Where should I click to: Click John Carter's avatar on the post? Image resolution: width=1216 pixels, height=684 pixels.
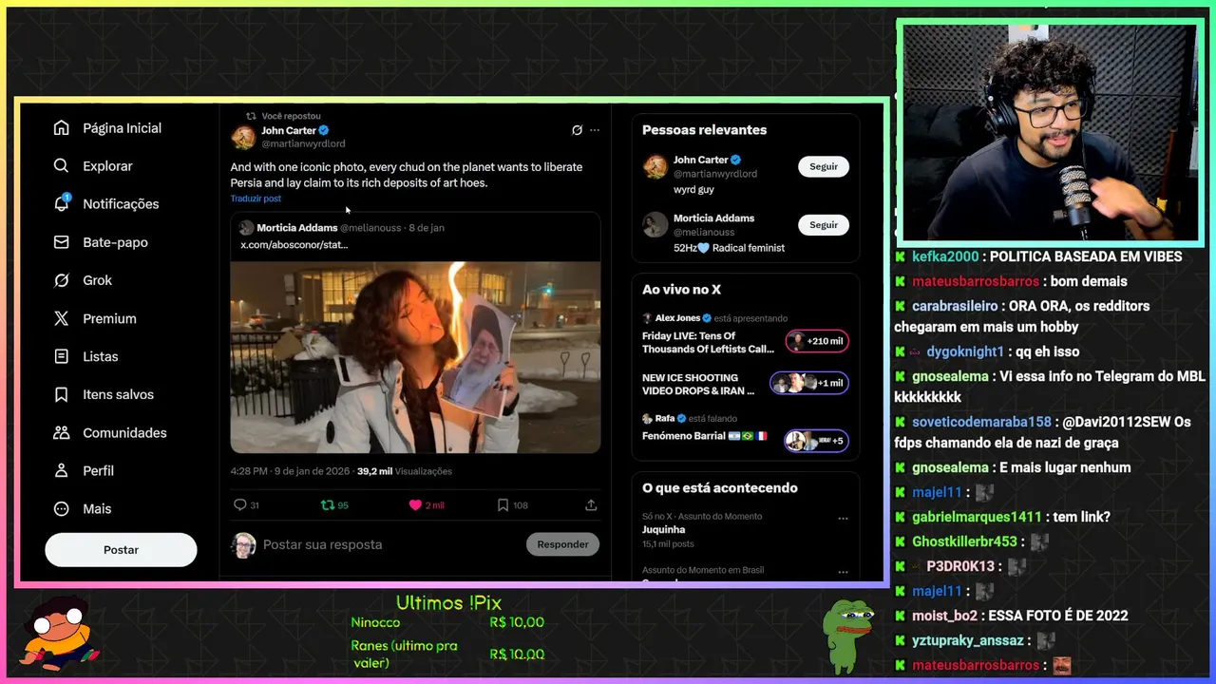pos(243,137)
